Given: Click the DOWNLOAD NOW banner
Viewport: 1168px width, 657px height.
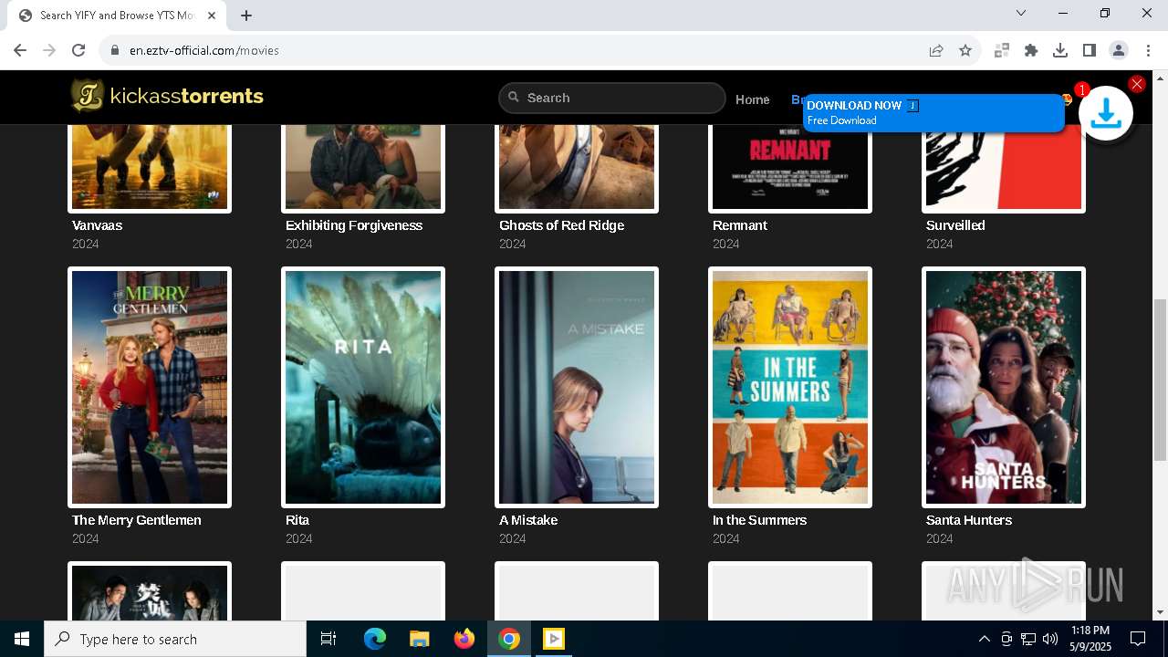Looking at the screenshot, I should pyautogui.click(x=933, y=112).
